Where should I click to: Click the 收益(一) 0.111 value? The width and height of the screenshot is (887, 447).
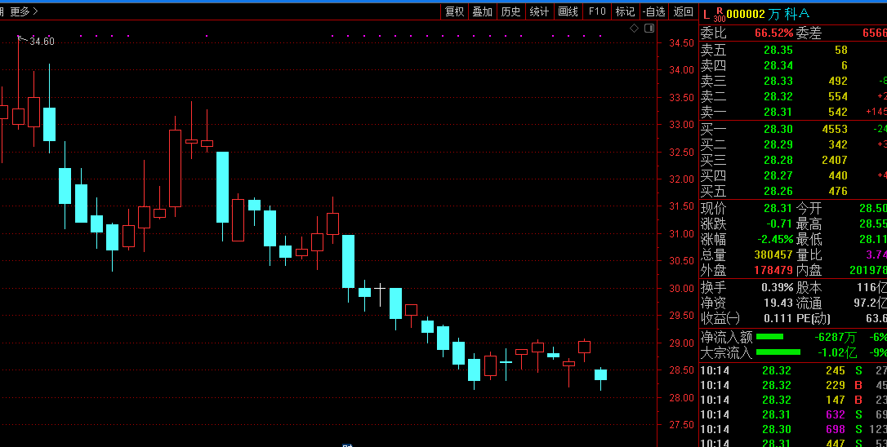click(778, 319)
